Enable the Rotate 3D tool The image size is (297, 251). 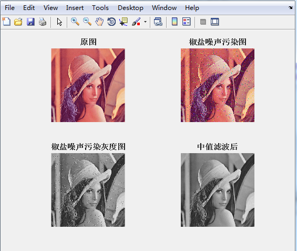pyautogui.click(x=111, y=22)
